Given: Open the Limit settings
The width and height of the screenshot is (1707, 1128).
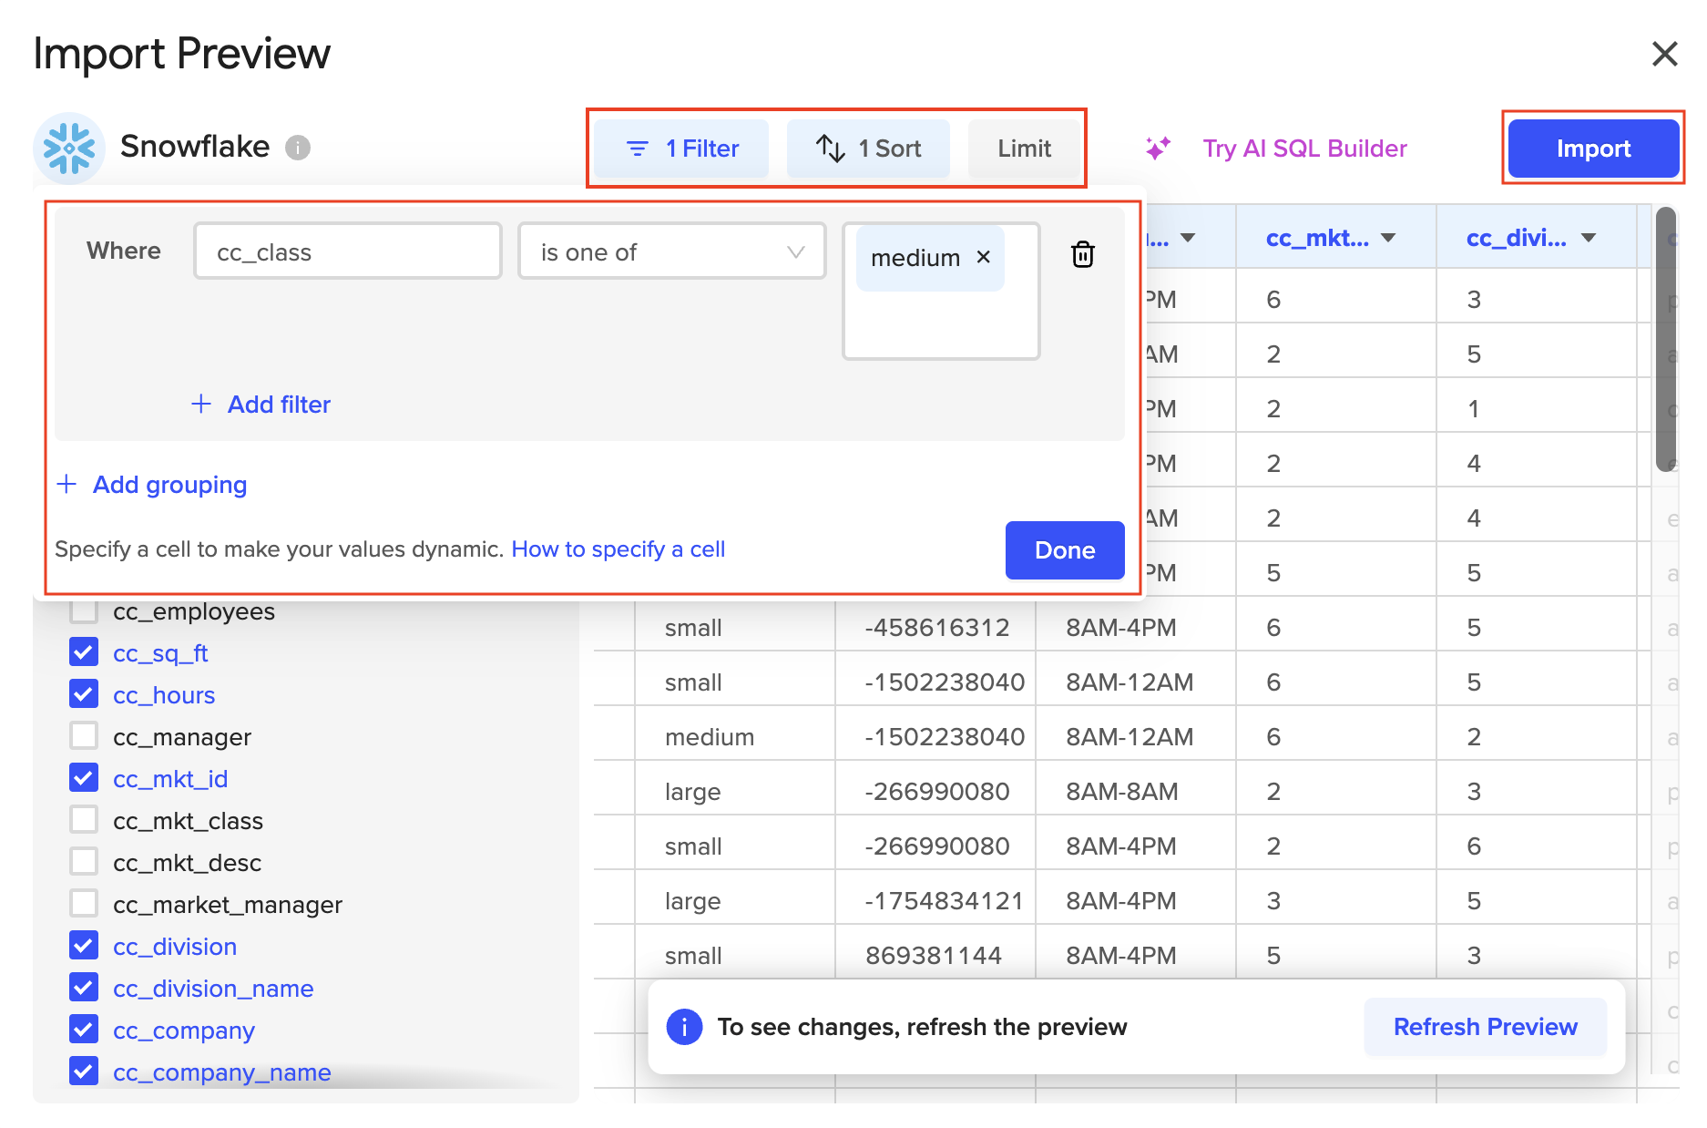Looking at the screenshot, I should (1024, 149).
